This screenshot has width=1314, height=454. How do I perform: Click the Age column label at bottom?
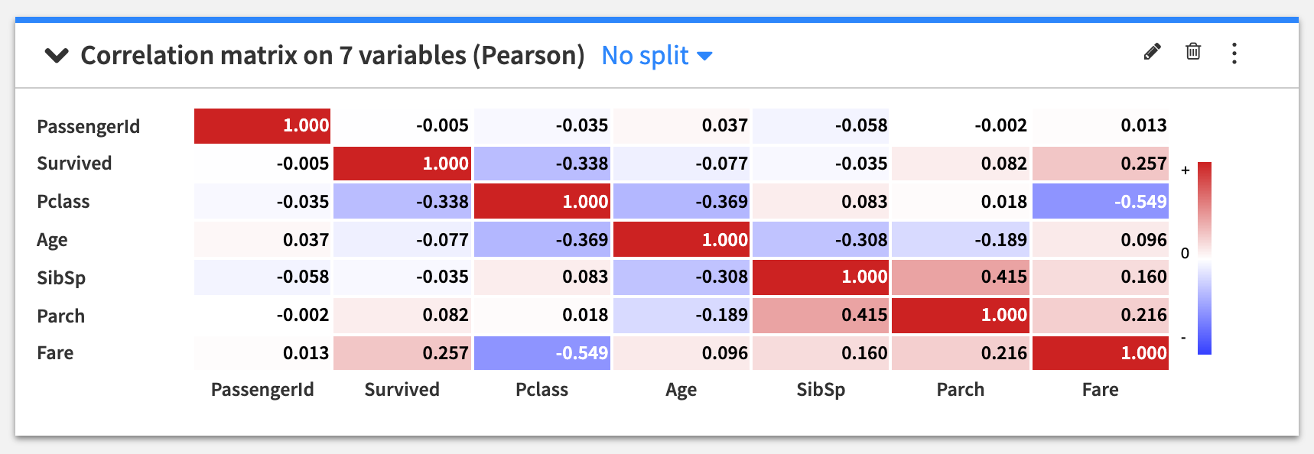(681, 390)
